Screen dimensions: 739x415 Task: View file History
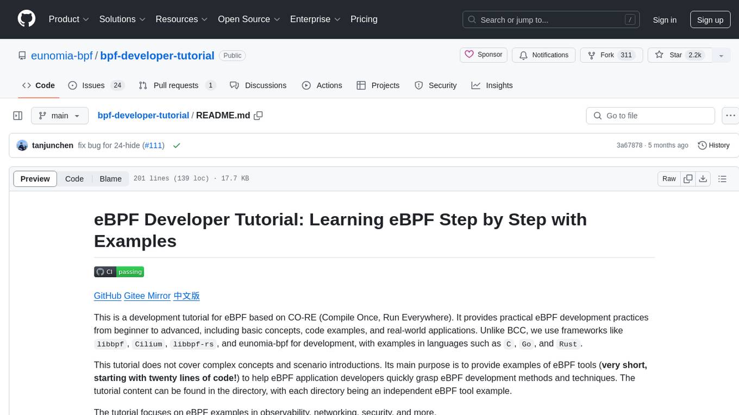click(x=713, y=146)
